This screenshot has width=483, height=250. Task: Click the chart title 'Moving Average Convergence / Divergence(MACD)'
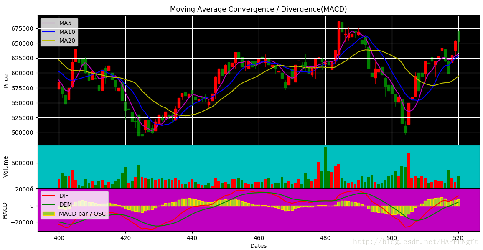(x=259, y=9)
